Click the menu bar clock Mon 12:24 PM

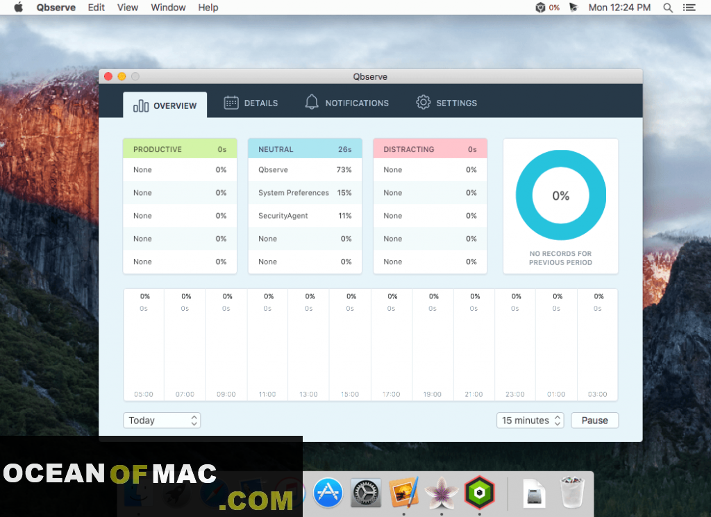pos(619,8)
